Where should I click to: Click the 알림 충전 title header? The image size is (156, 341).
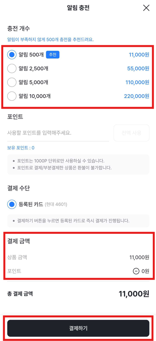[x=78, y=8]
